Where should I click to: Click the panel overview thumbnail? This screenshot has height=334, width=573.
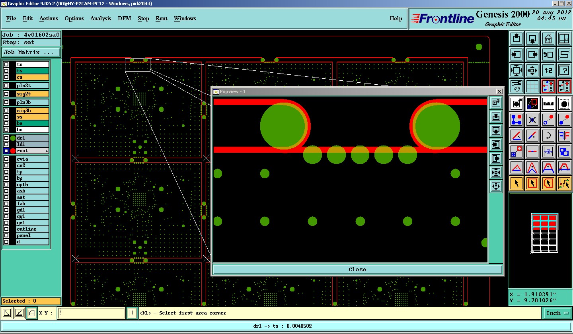(545, 233)
